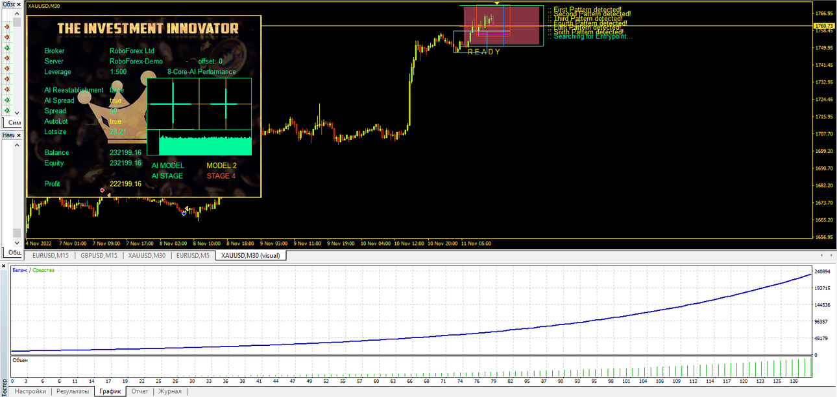Screen dimensions: 837x397
Task: Click the 8-Core-AI Performance label
Action: (x=202, y=72)
